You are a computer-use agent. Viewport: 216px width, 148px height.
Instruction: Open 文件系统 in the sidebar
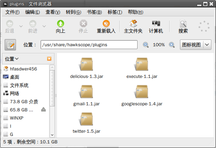coord(26,85)
